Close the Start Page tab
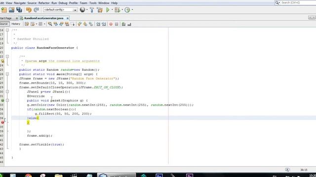Image resolution: width=316 pixels, height=177 pixels. [17, 18]
